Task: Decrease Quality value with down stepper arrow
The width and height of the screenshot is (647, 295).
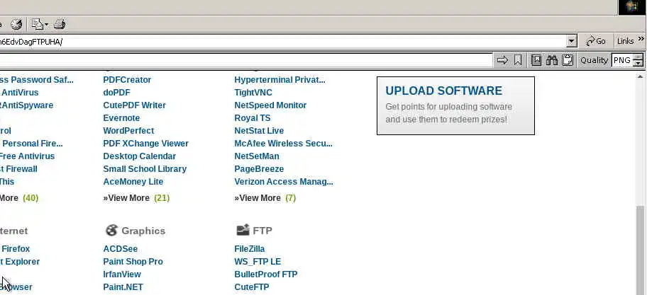Action: coord(638,64)
